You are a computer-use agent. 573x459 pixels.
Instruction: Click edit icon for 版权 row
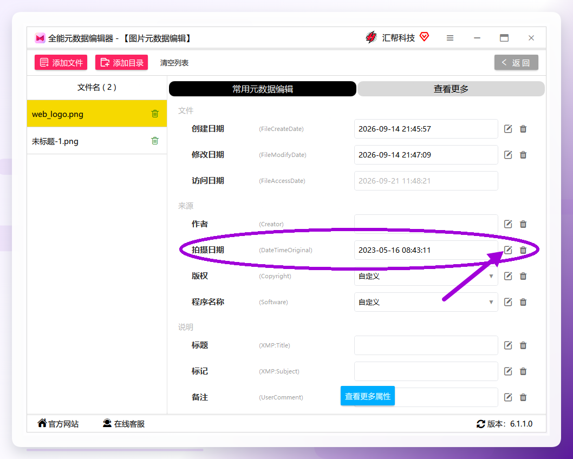coord(508,276)
